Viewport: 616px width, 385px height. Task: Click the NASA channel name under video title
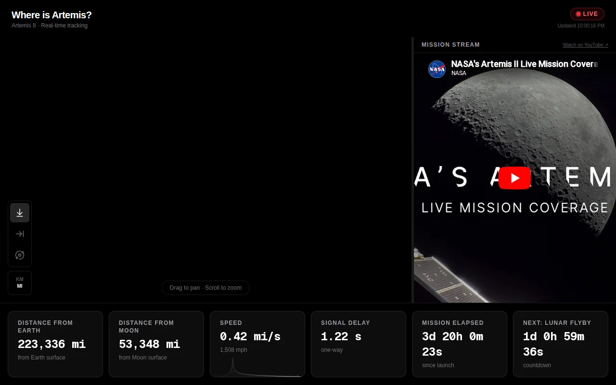[459, 73]
